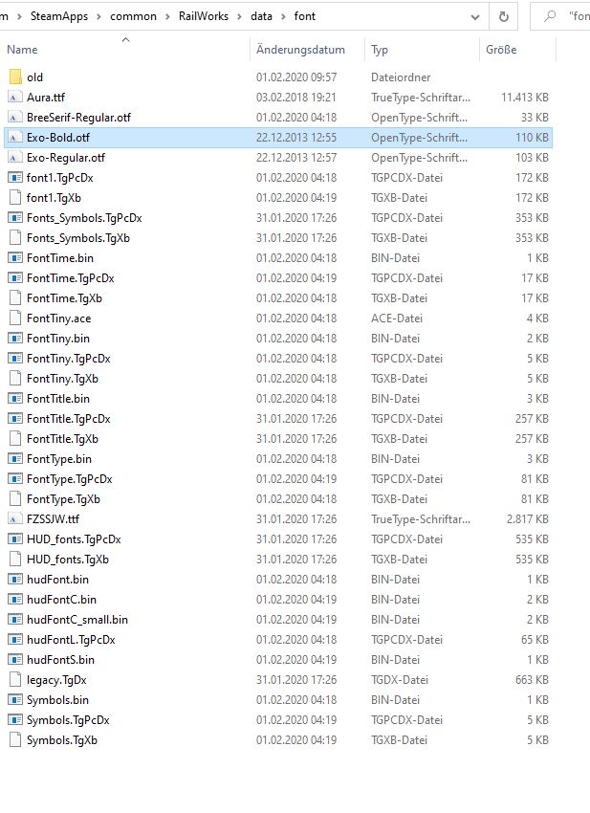Click the FontTitle.bin file icon
Screen dimensions: 590x813
[x=15, y=399]
